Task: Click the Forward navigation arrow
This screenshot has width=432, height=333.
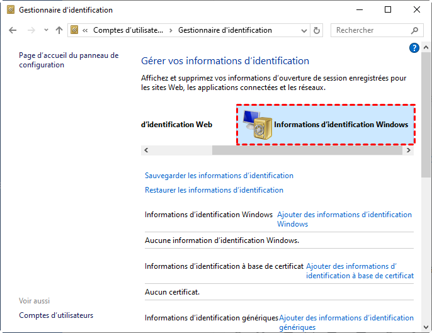Action: tap(31, 30)
